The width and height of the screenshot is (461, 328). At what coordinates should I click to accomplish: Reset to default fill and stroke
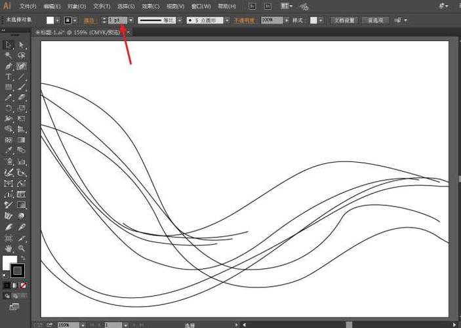coord(5,276)
